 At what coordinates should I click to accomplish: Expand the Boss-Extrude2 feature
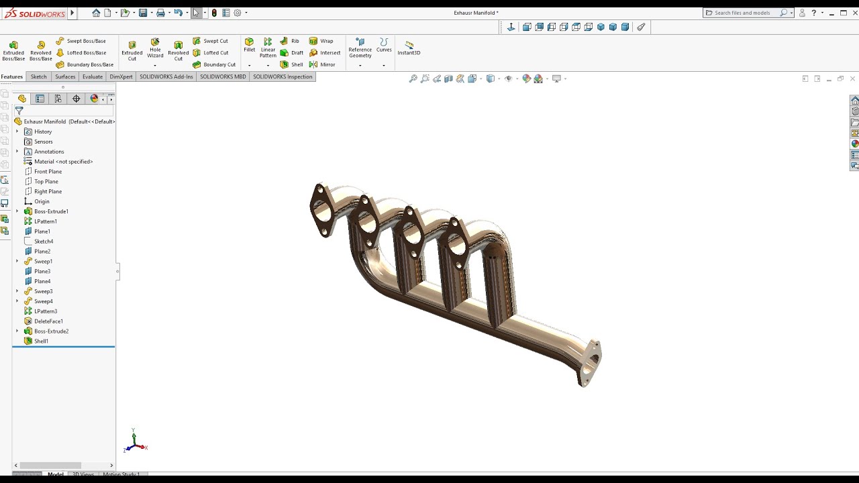tap(17, 331)
